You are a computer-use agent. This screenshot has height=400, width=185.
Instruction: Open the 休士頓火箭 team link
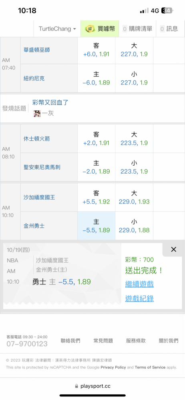coord(36,139)
